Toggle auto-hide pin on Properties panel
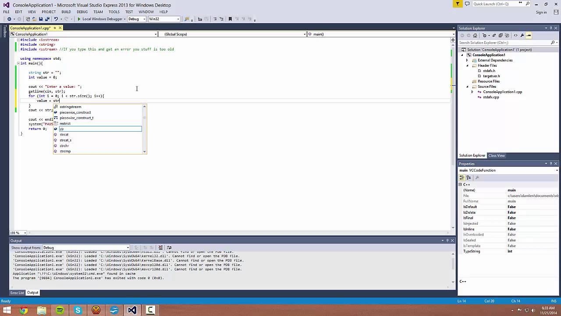561x316 pixels. (551, 164)
